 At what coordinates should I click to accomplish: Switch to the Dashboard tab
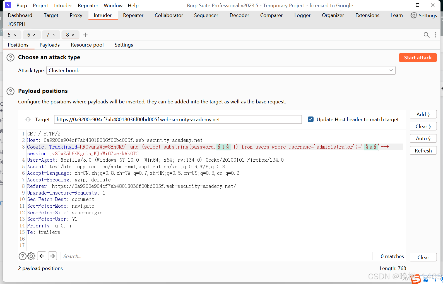[20, 15]
